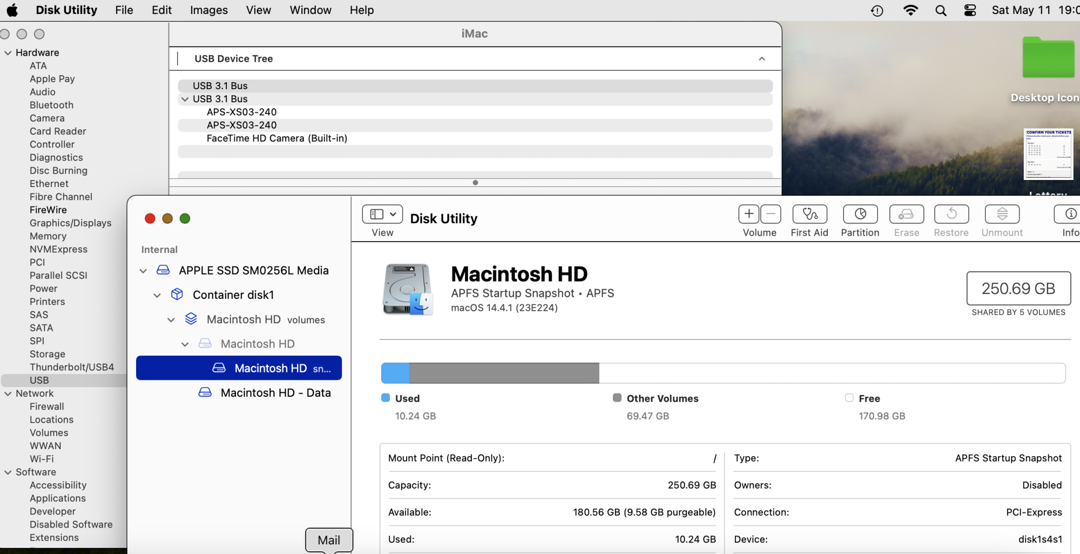
Task: Click the remove Volume minus button
Action: coord(771,214)
